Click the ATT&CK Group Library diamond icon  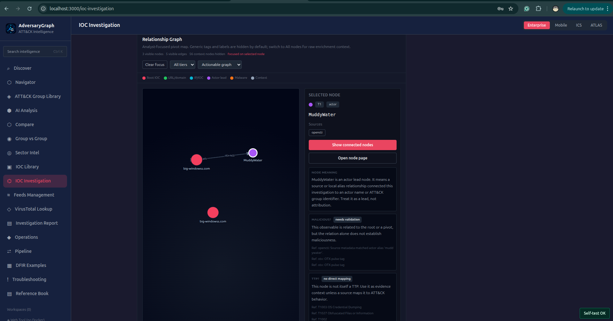pyautogui.click(x=9, y=97)
